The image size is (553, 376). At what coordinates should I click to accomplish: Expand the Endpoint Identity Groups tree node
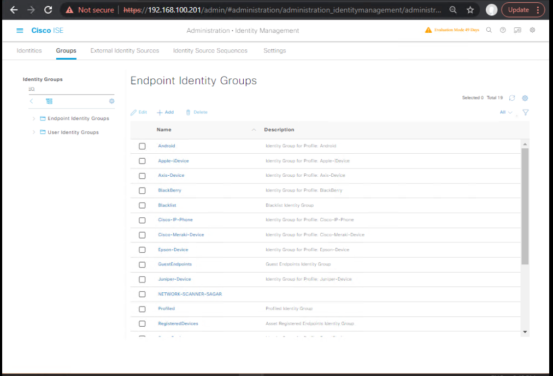click(x=34, y=118)
